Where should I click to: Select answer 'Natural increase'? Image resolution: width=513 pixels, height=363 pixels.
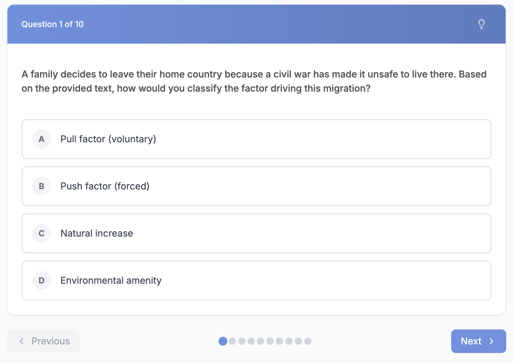pyautogui.click(x=256, y=233)
